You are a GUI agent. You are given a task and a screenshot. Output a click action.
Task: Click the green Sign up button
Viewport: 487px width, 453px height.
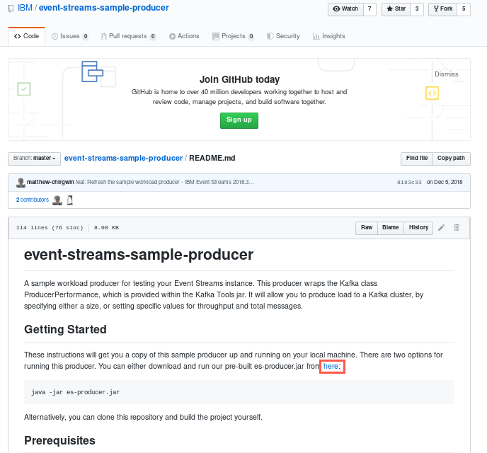pos(239,120)
